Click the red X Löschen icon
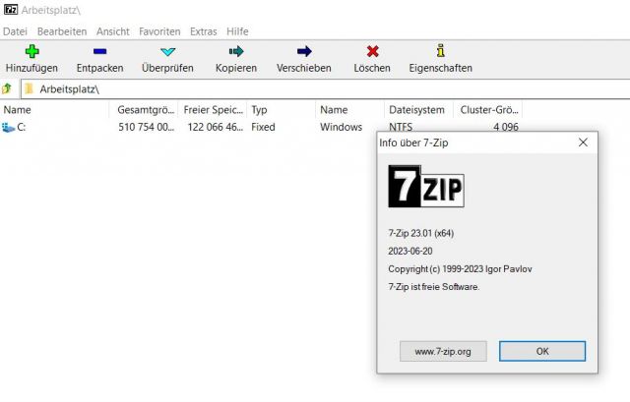The width and height of the screenshot is (630, 402). pyautogui.click(x=372, y=51)
